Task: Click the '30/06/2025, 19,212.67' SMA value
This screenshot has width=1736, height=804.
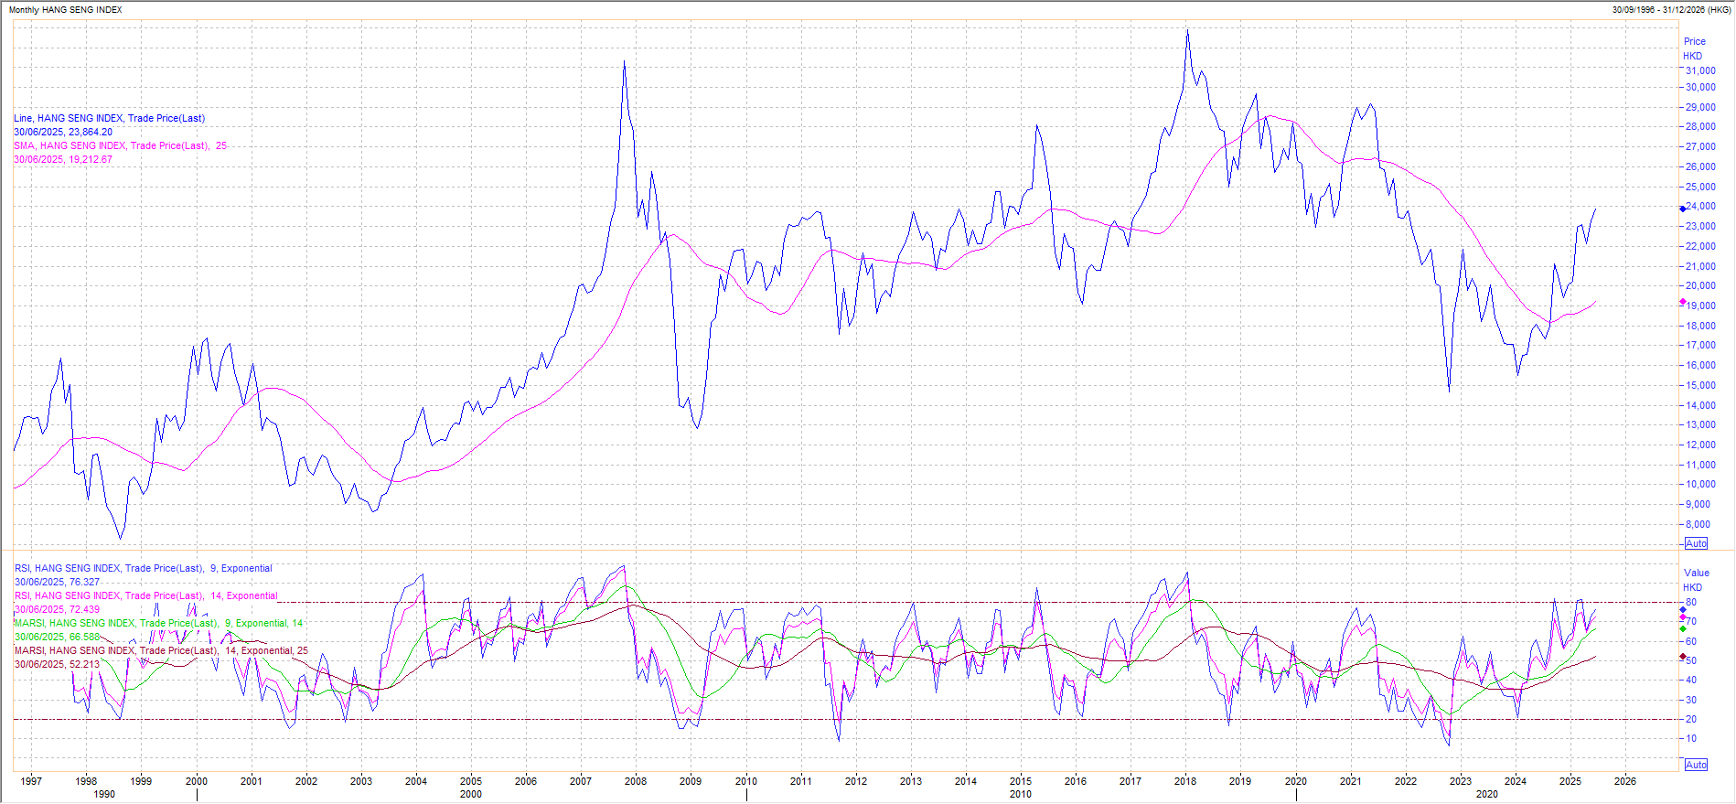Action: click(63, 159)
